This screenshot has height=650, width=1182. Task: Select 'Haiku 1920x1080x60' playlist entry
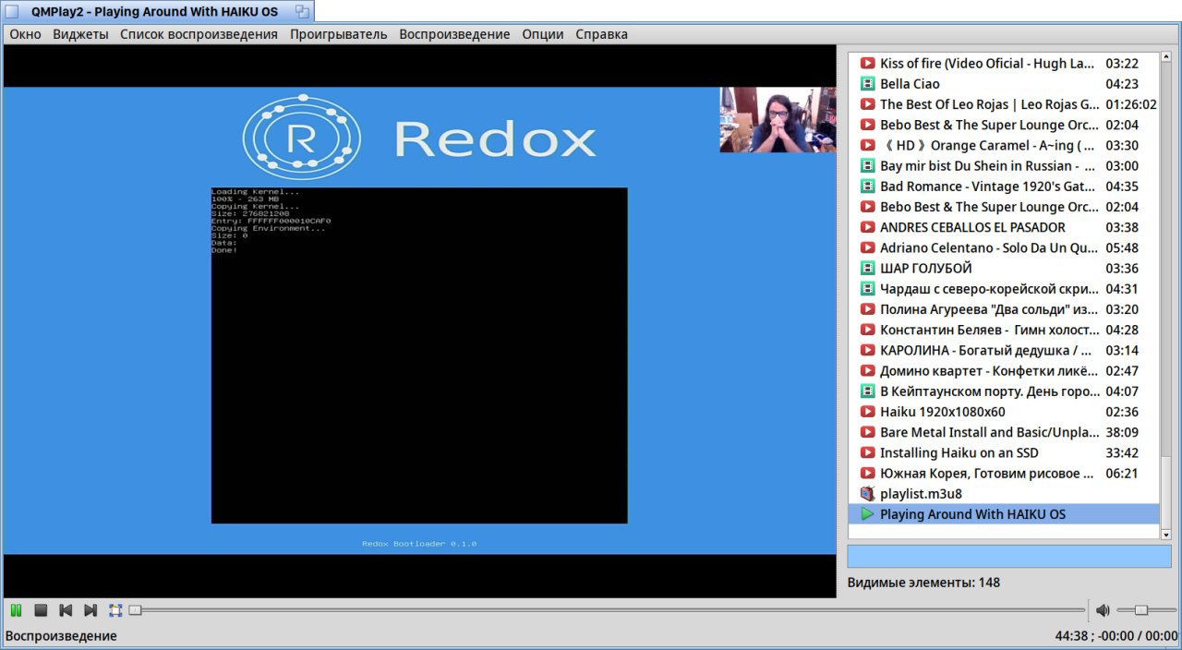tap(1004, 412)
